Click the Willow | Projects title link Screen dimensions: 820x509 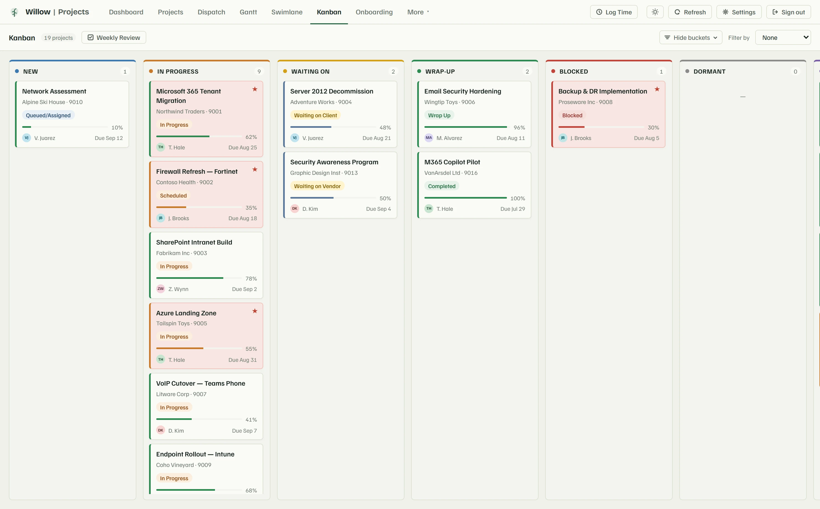[x=57, y=12]
